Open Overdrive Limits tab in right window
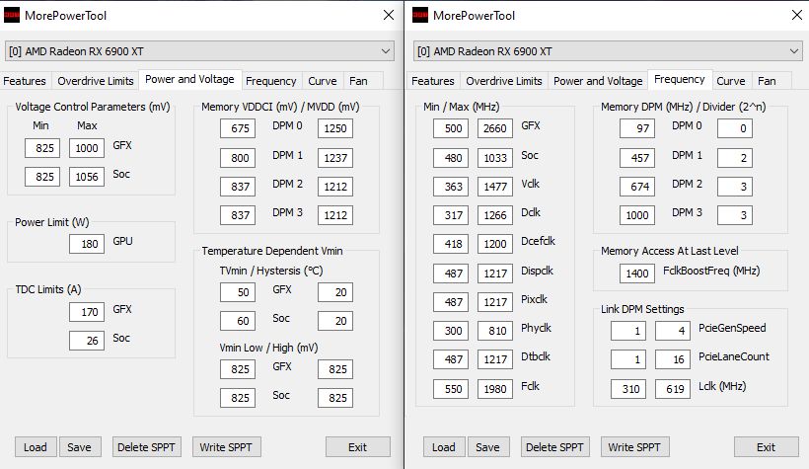The height and width of the screenshot is (469, 809). click(x=504, y=81)
